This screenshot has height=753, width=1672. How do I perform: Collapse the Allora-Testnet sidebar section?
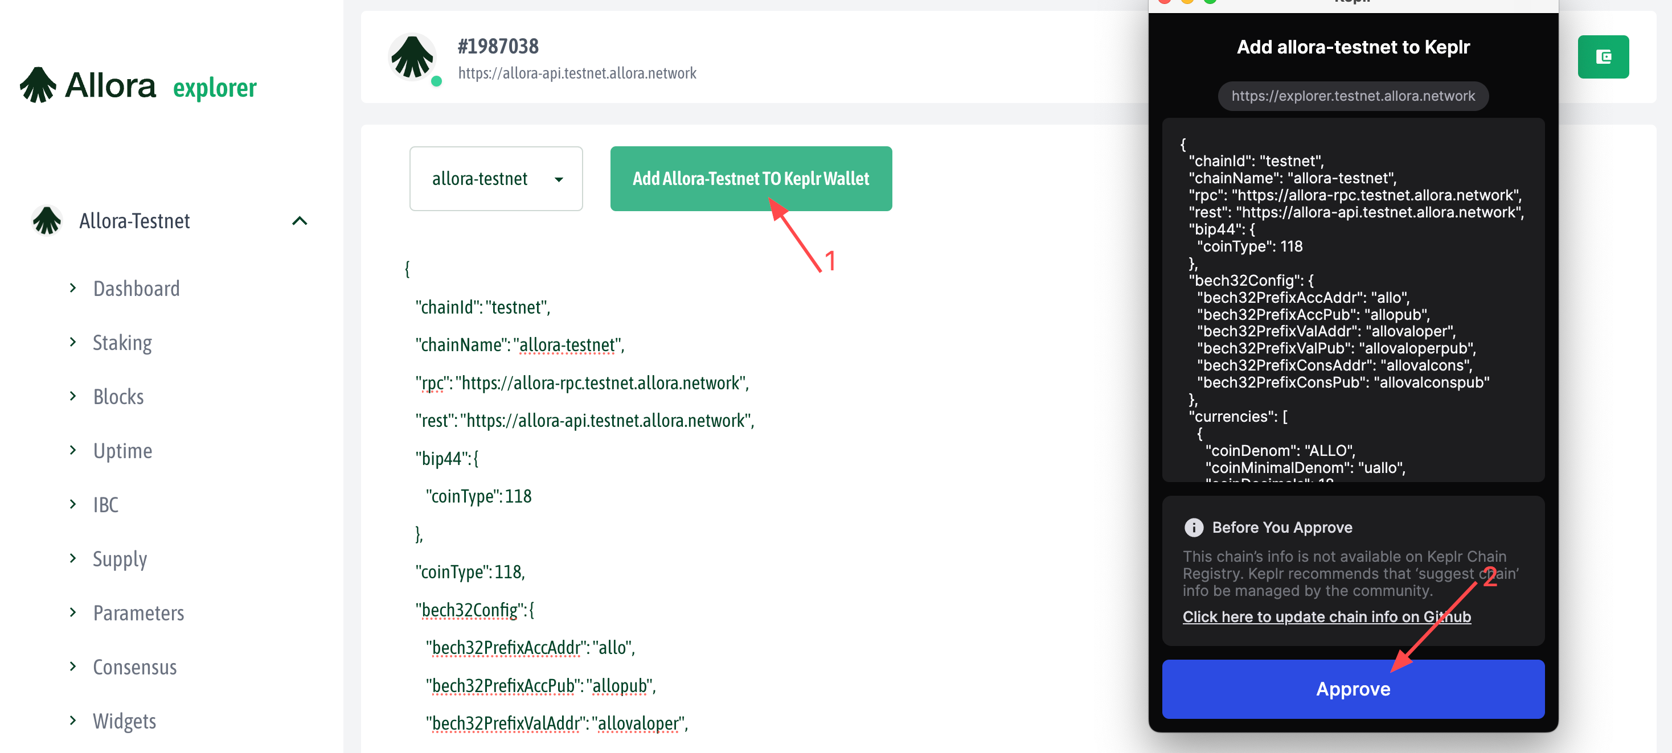click(299, 220)
